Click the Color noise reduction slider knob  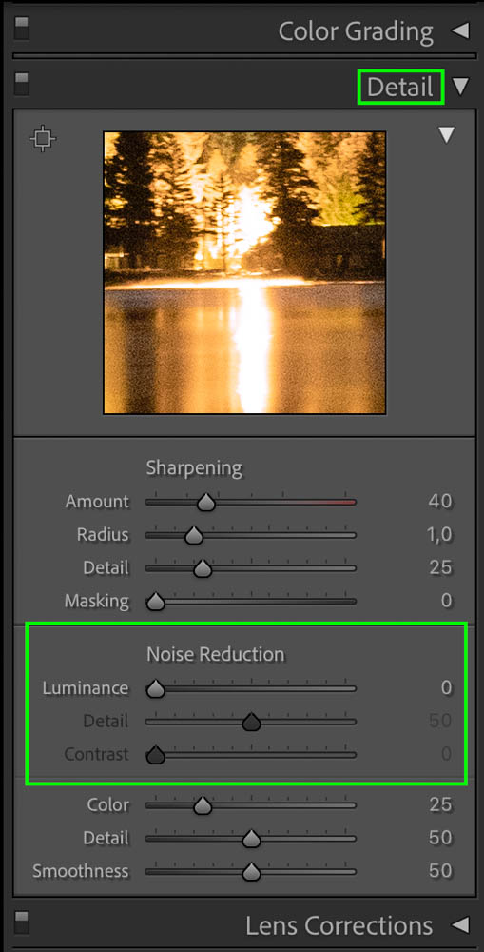tap(202, 805)
